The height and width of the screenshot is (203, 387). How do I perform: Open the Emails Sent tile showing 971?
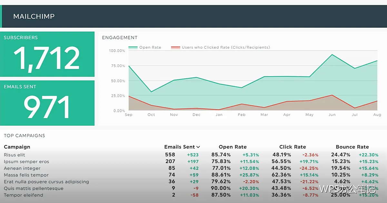coord(47,103)
